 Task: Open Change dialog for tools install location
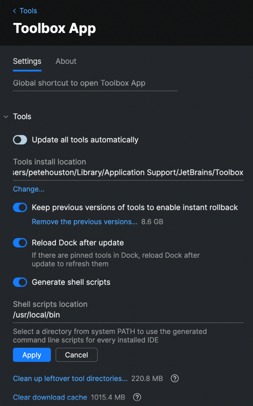29,189
